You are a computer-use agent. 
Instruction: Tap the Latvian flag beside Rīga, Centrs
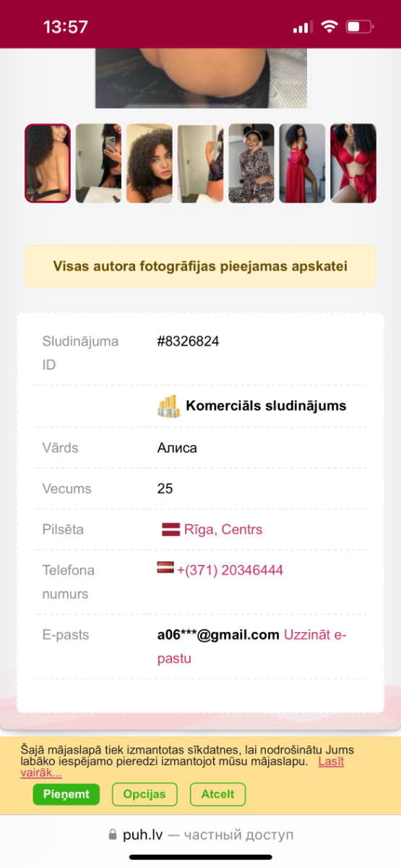pyautogui.click(x=171, y=529)
